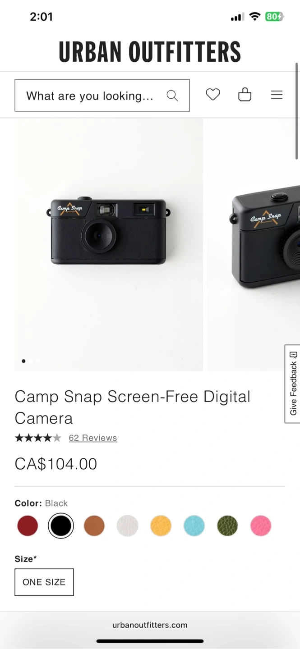The width and height of the screenshot is (300, 649).
Task: Tap the urbanoutfitters.com address bar
Action: (x=150, y=625)
